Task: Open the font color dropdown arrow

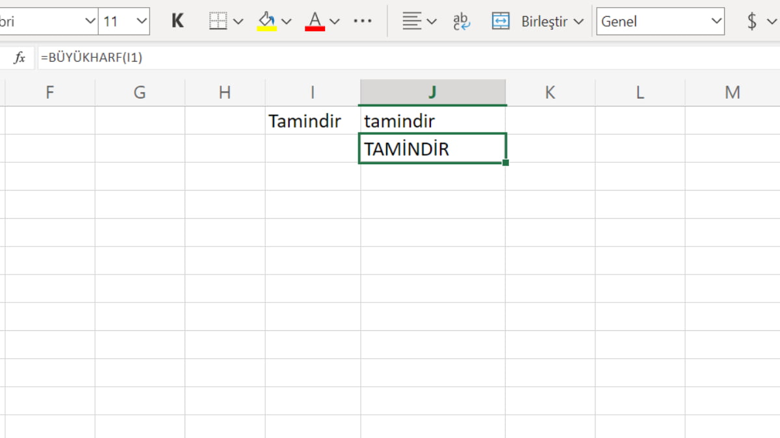Action: coord(335,21)
